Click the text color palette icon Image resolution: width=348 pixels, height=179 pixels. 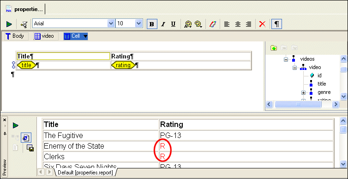click(x=188, y=24)
